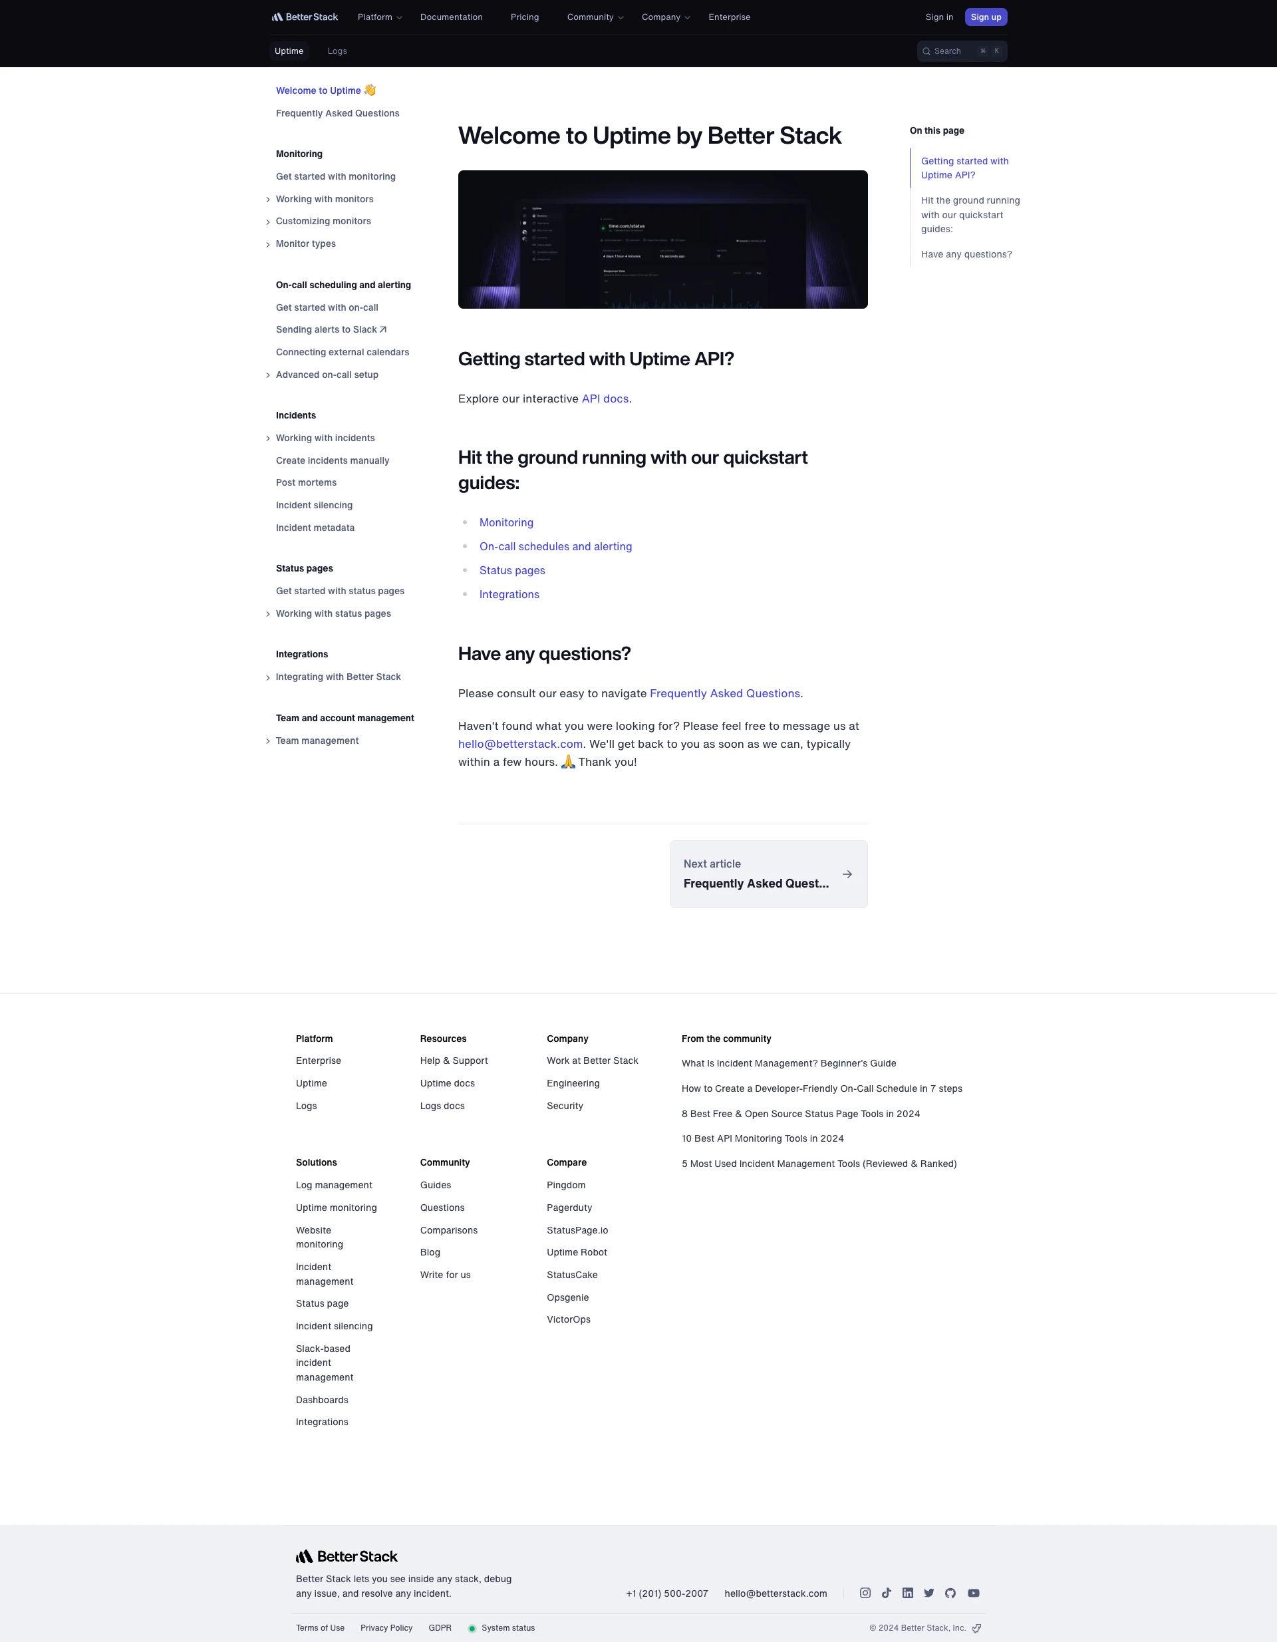Click the Company menu dropdown icon
This screenshot has height=1642, width=1277.
pyautogui.click(x=686, y=16)
